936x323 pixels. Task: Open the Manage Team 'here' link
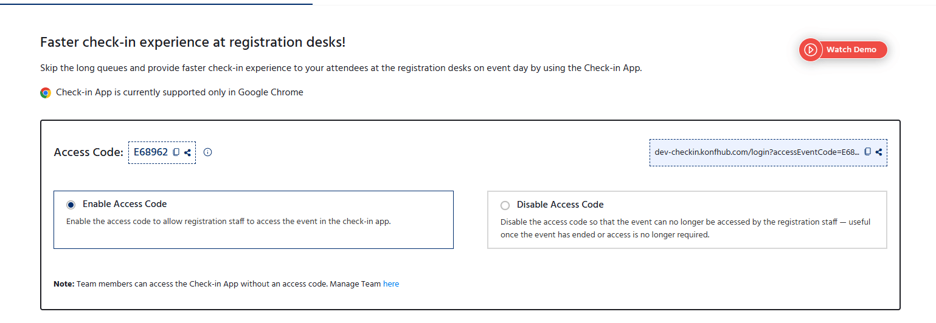pyautogui.click(x=391, y=284)
